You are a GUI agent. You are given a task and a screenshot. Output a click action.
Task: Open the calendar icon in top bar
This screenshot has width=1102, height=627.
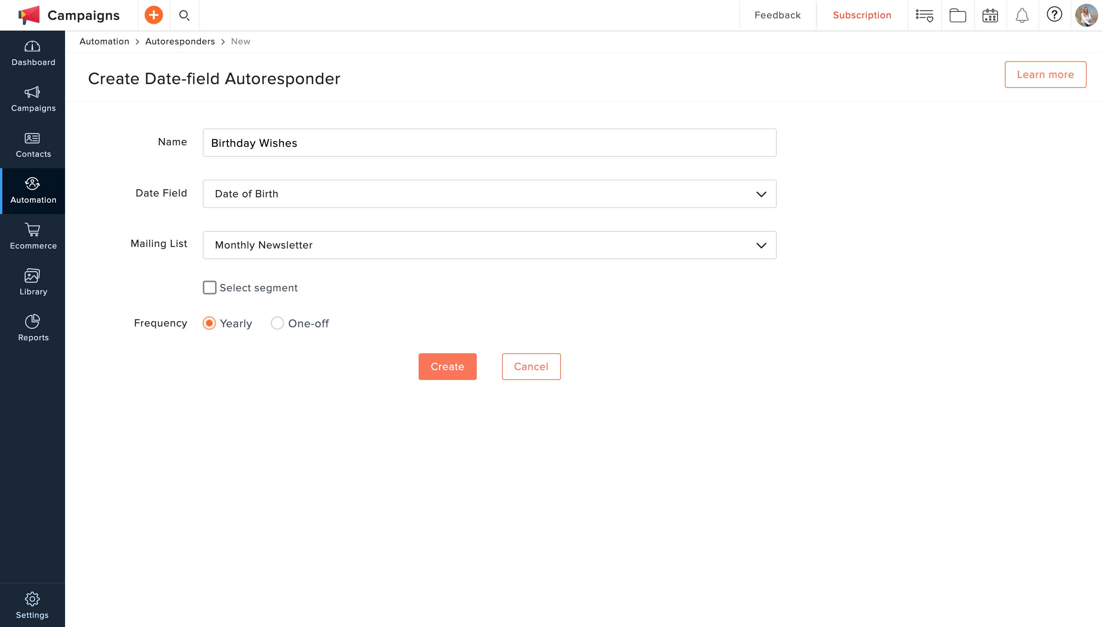coord(990,16)
